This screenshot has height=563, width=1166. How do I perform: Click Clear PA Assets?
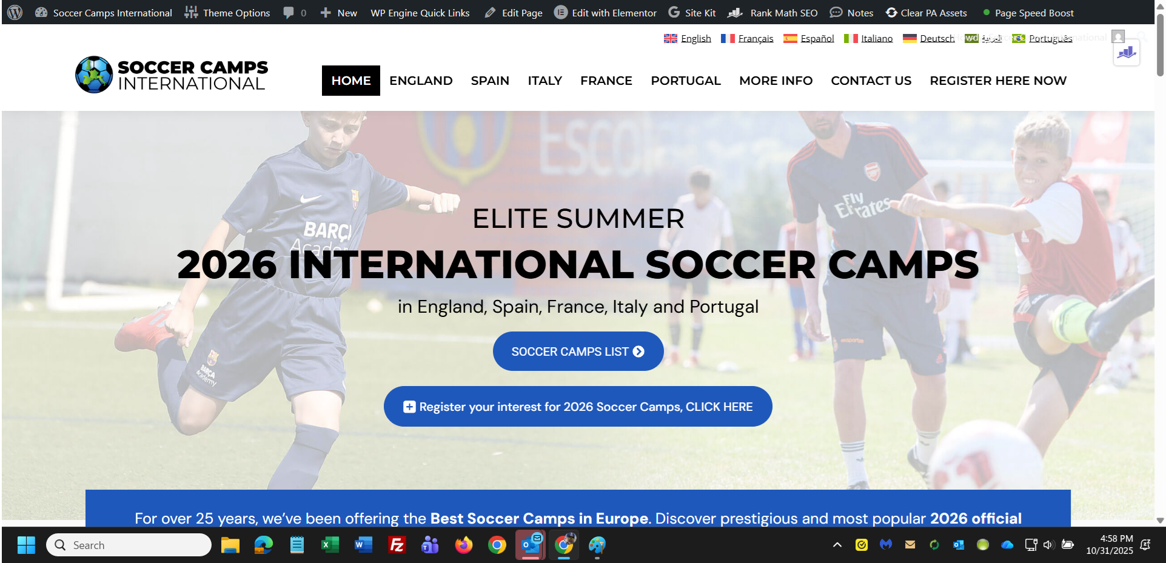click(926, 13)
